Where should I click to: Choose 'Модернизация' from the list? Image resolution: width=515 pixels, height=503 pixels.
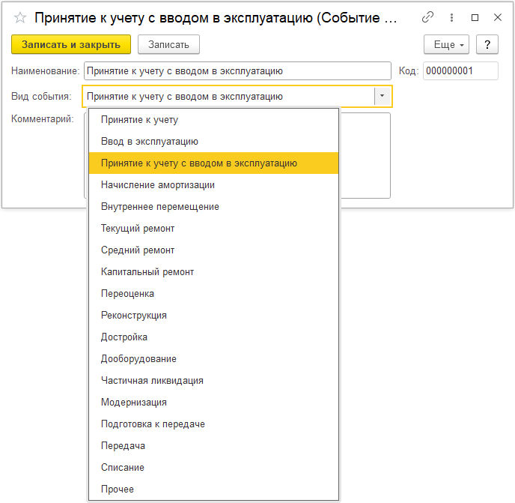(x=133, y=402)
